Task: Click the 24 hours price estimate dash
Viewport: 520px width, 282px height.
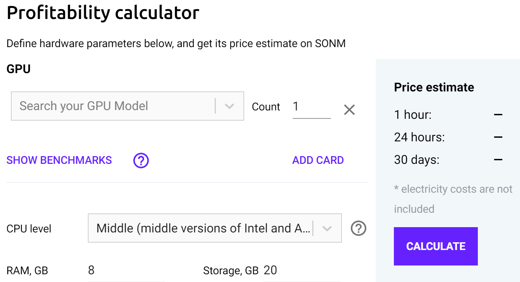Action: pos(498,137)
